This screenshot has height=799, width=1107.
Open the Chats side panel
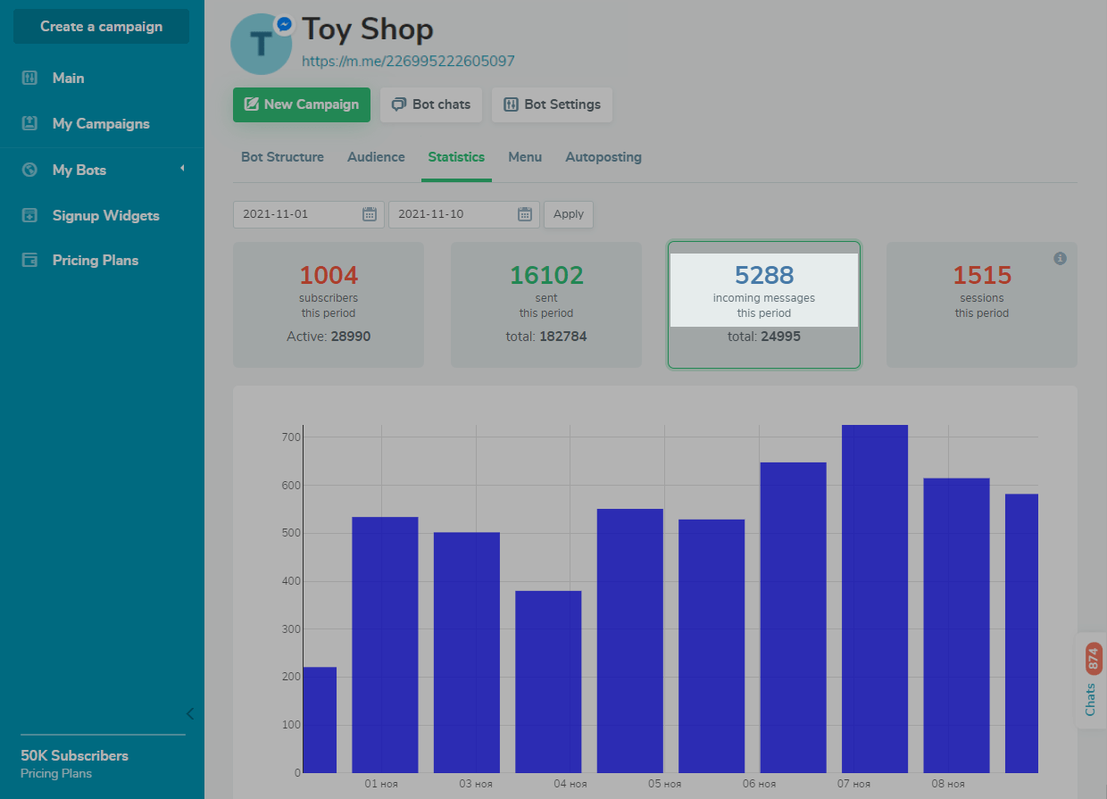point(1091,681)
